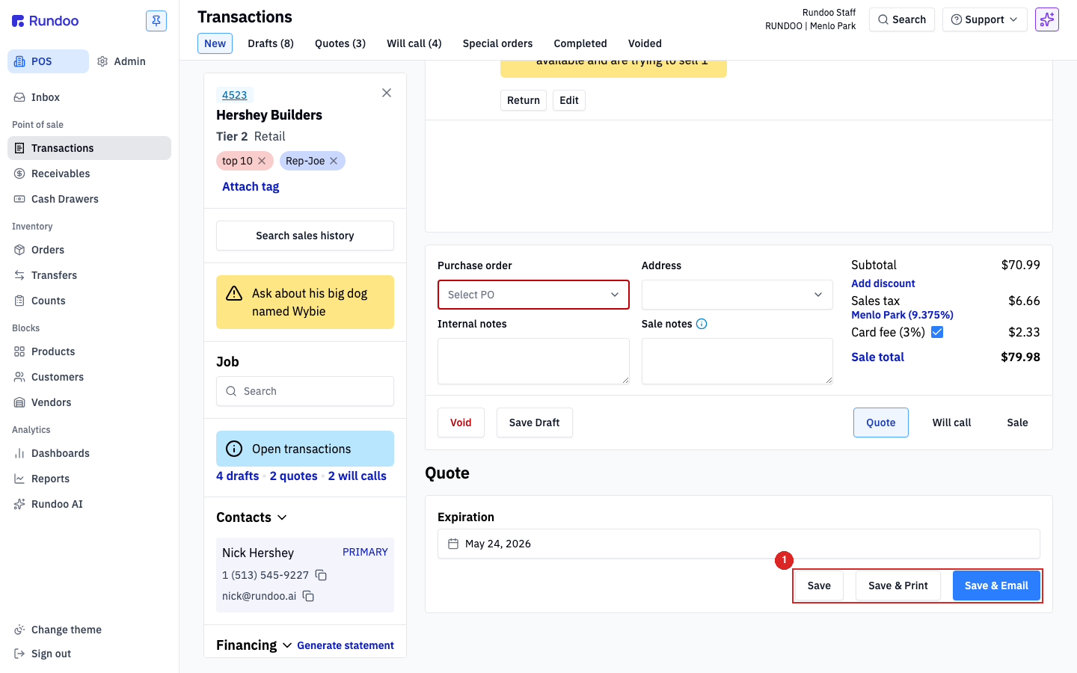Focus the Job search field
The image size is (1077, 673).
[305, 391]
